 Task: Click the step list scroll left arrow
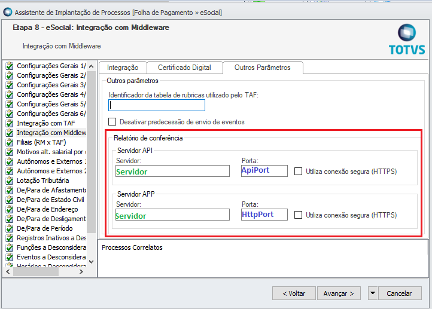[x=8, y=272]
